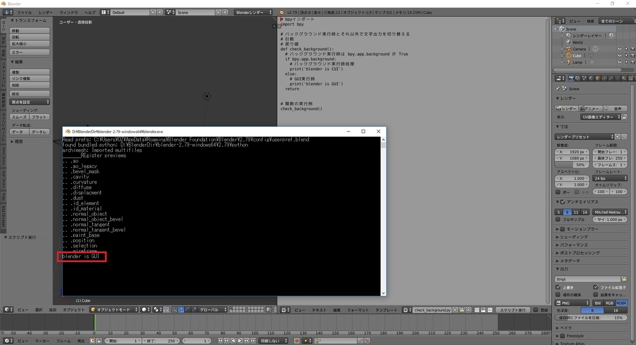Open the Object properties tab

(x=598, y=78)
